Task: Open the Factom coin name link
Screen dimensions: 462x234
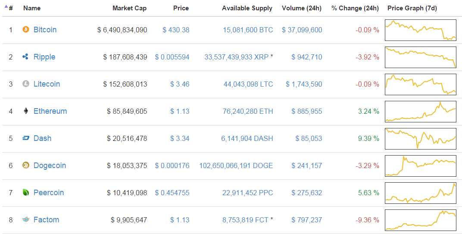Action: point(46,220)
